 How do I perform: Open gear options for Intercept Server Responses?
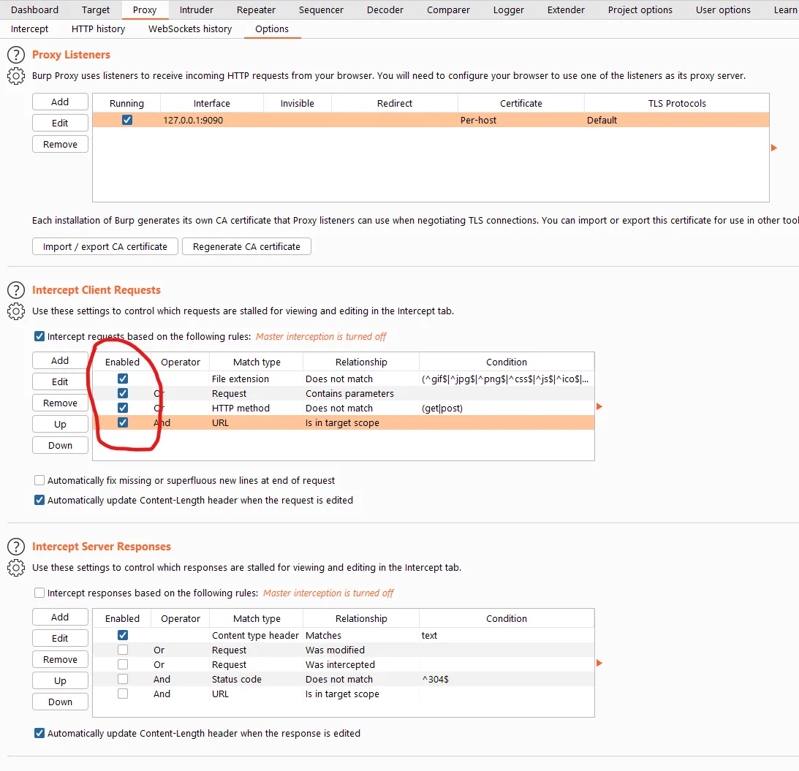16,568
